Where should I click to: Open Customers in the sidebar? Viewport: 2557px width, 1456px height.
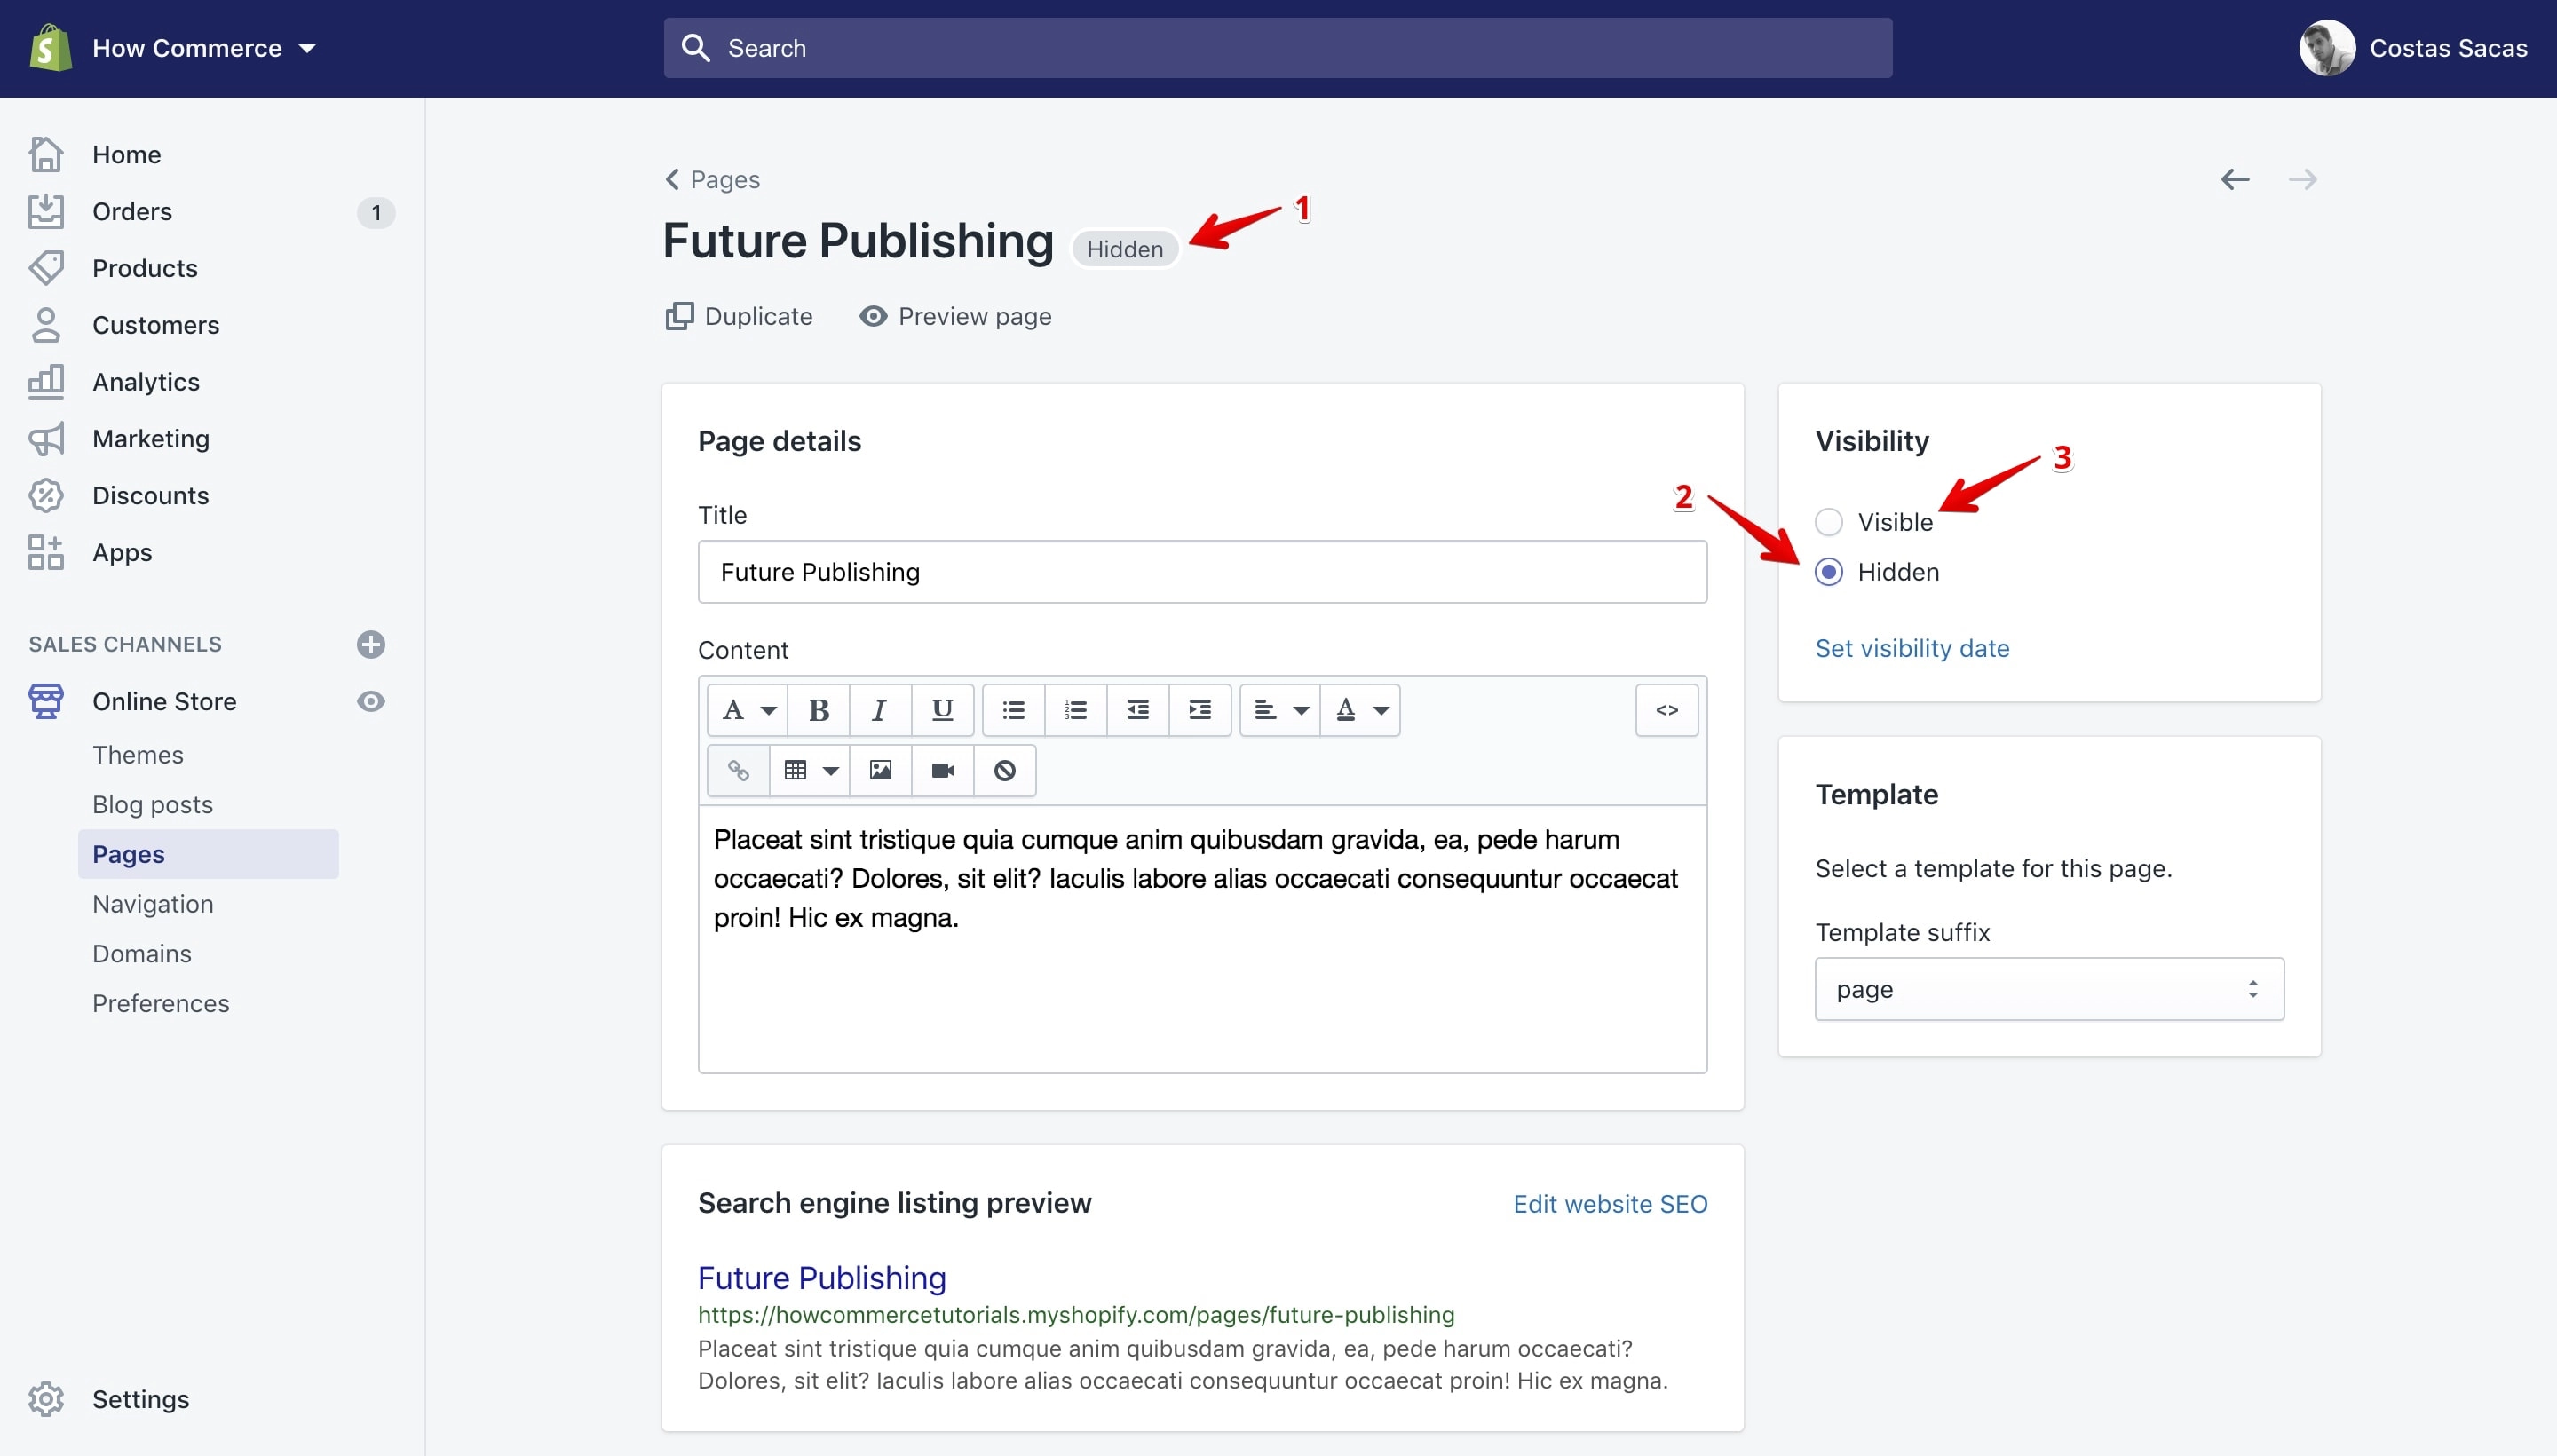coord(155,325)
